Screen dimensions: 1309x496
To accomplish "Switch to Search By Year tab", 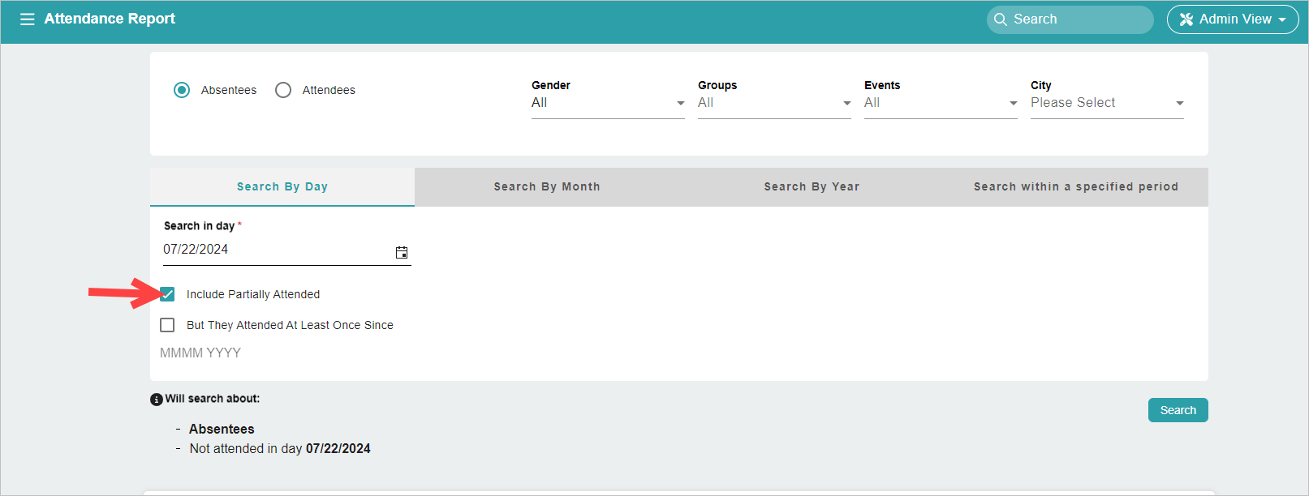I will 812,186.
